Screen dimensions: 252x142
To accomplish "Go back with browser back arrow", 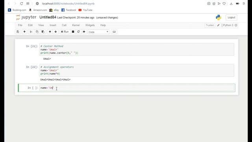I will coord(9,4).
